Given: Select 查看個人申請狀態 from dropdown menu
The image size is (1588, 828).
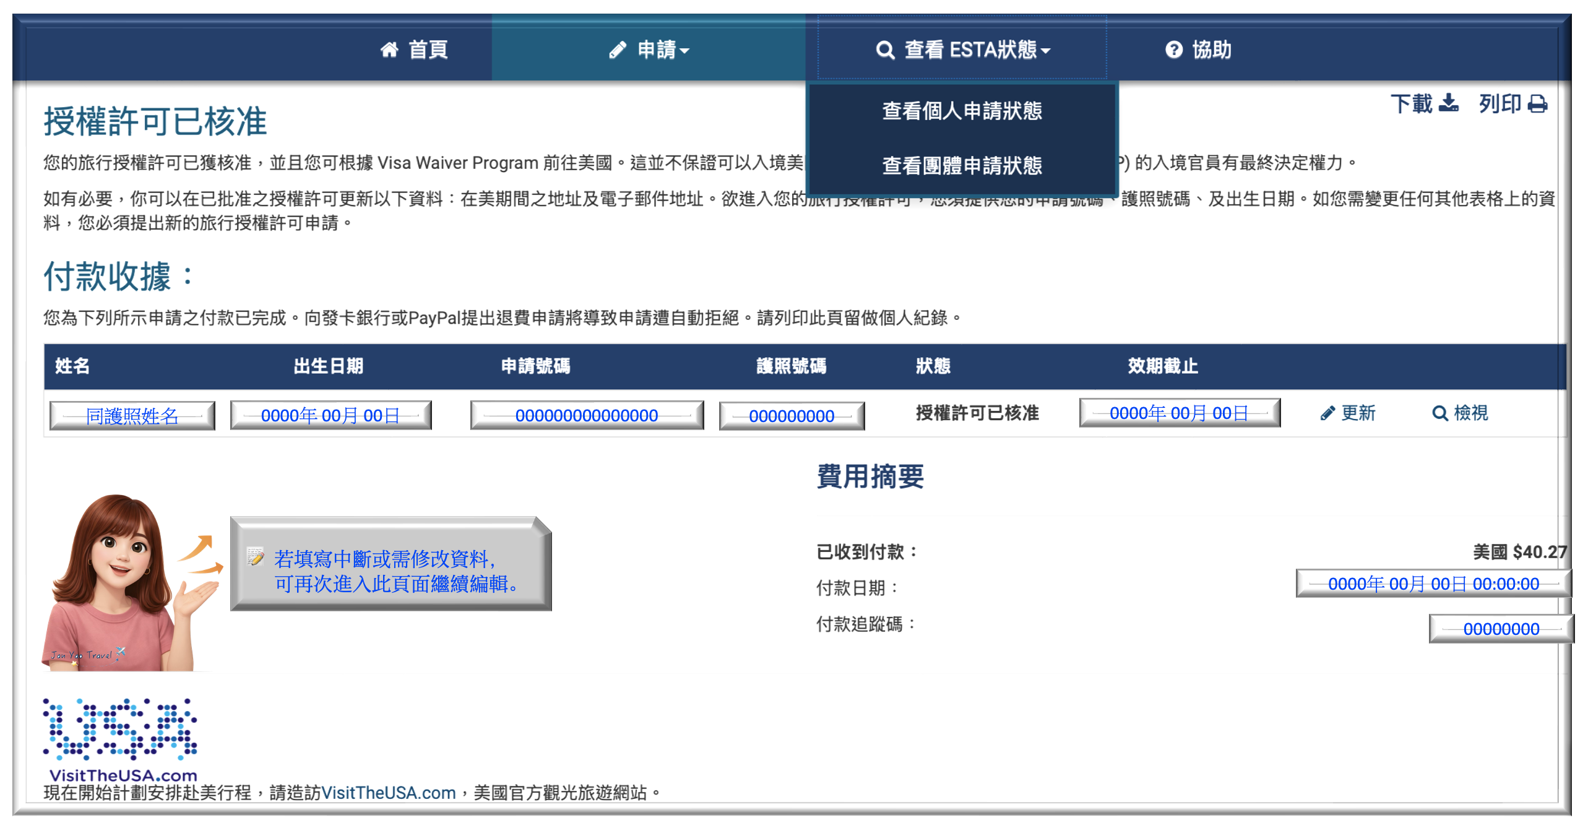Looking at the screenshot, I should click(x=962, y=111).
